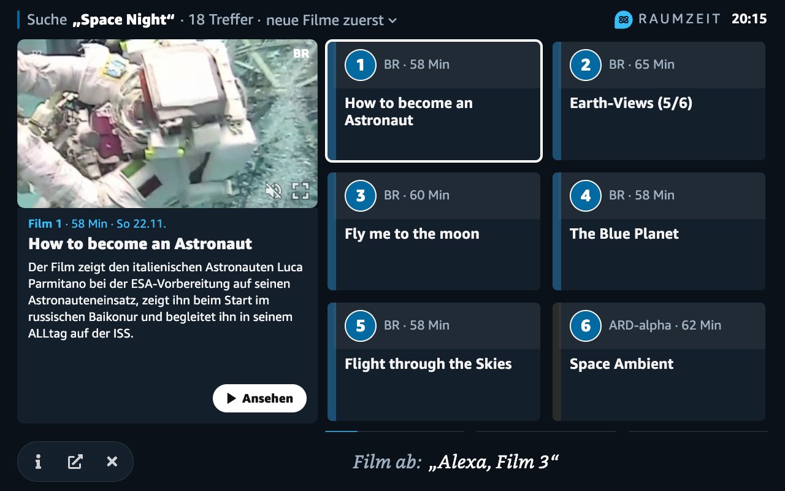
Task: Expand the preview with the fullscreen icon
Action: coord(300,191)
